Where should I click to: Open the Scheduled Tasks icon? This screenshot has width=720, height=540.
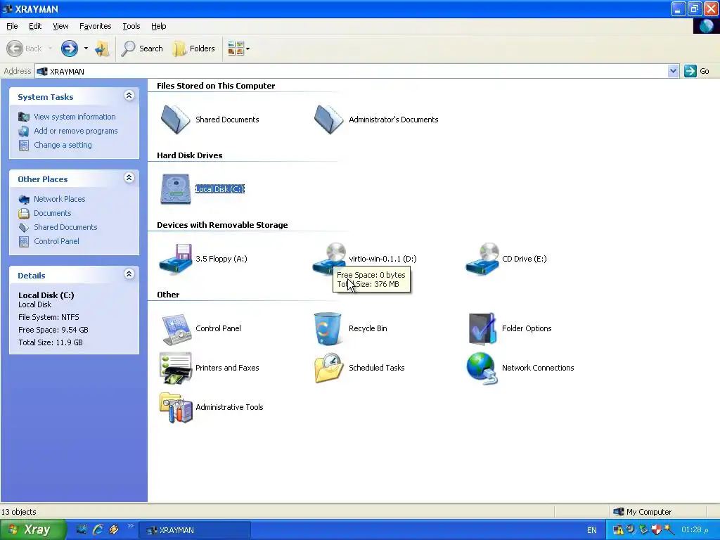point(329,368)
